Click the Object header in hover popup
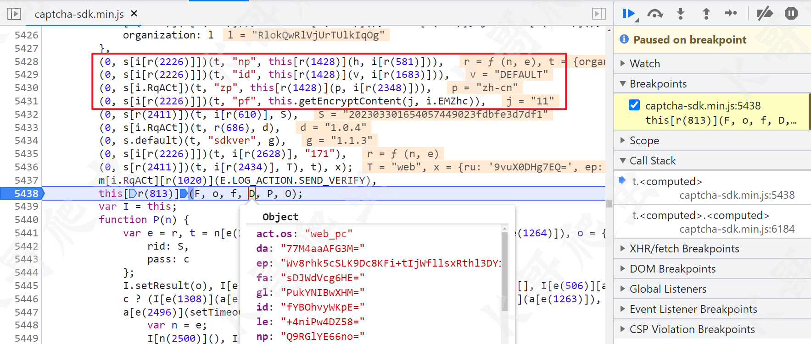811x344 pixels. click(280, 217)
